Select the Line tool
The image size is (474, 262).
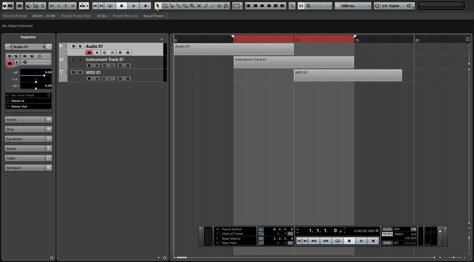pyautogui.click(x=213, y=6)
